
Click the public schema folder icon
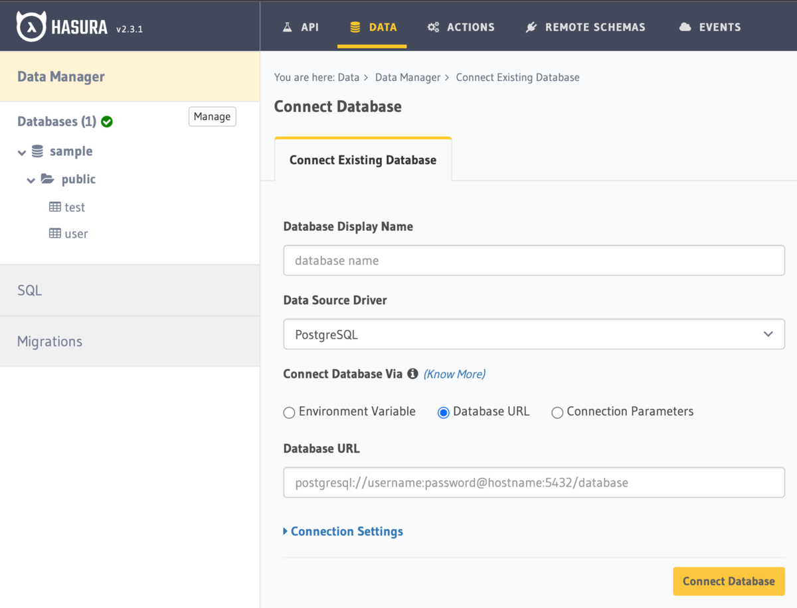47,179
